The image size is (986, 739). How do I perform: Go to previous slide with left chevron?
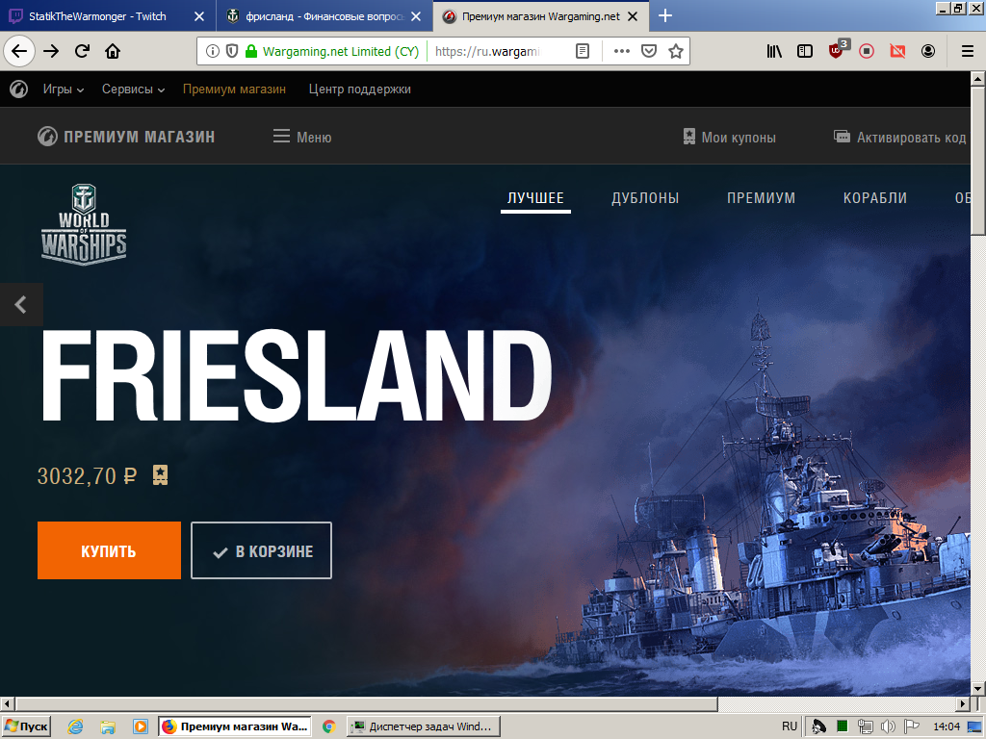(x=21, y=305)
